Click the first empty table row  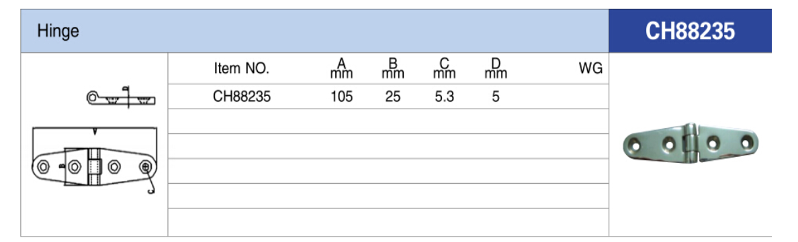coord(388,121)
